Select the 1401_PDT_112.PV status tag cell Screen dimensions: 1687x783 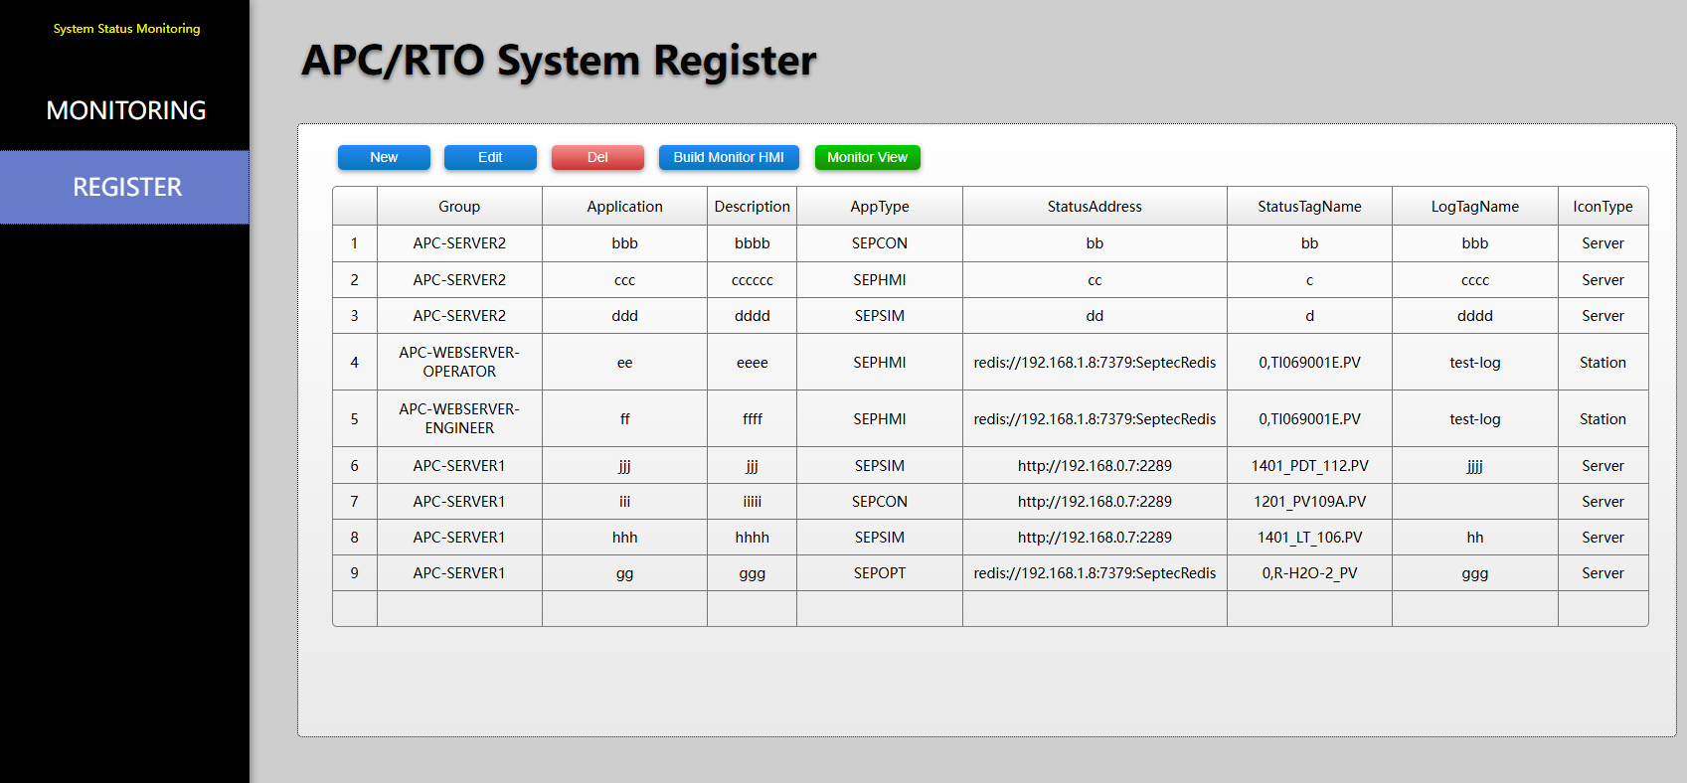1309,466
